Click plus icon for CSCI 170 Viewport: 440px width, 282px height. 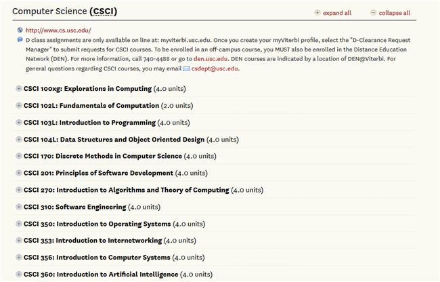click(18, 156)
